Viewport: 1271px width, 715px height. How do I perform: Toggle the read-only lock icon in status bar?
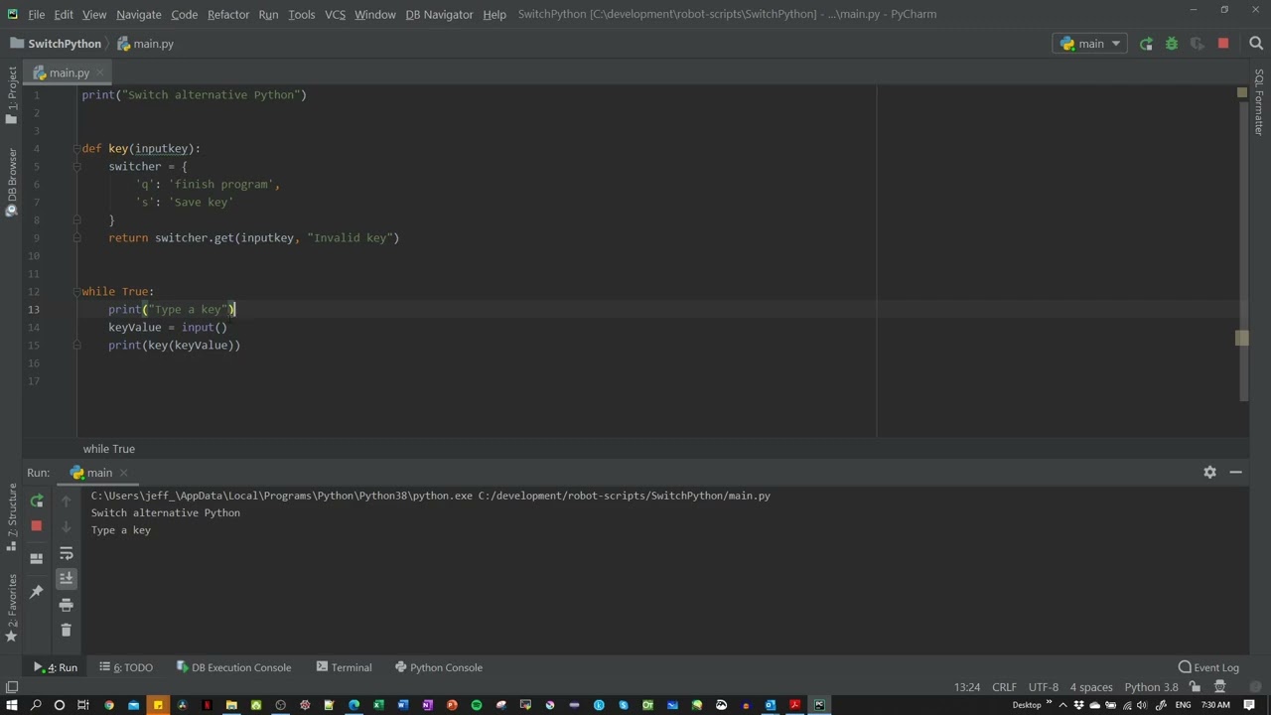[1195, 687]
